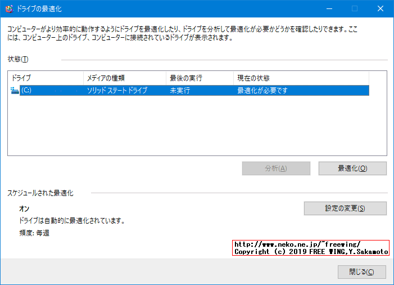Viewport: 394px width, 285px height.
Task: Minimize the ドライブの最適化 window
Action: (x=329, y=8)
